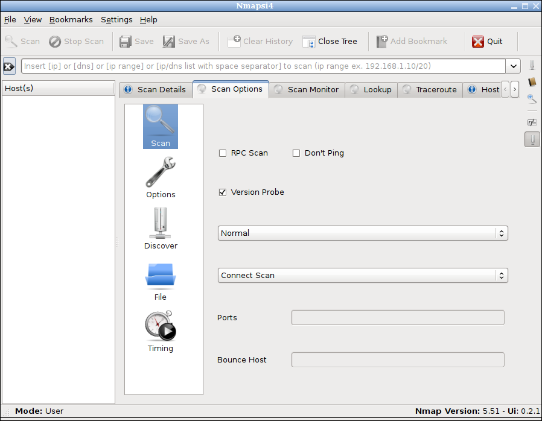Click the pressed tower button at the right sidebar bottom
This screenshot has height=421, width=542.
coord(532,139)
